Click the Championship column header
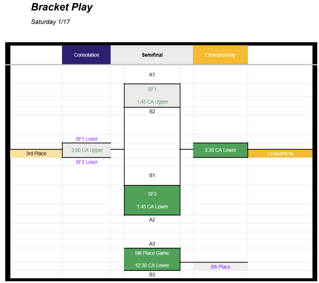This screenshot has height=283, width=319. click(220, 55)
